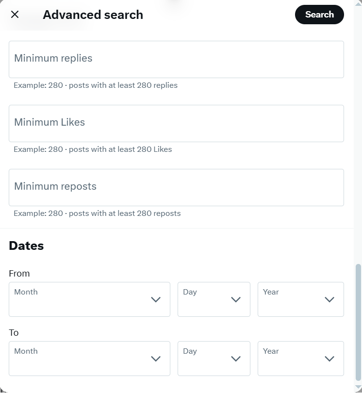The height and width of the screenshot is (393, 362).
Task: Click the chevron on the To Year selector
Action: (x=329, y=359)
